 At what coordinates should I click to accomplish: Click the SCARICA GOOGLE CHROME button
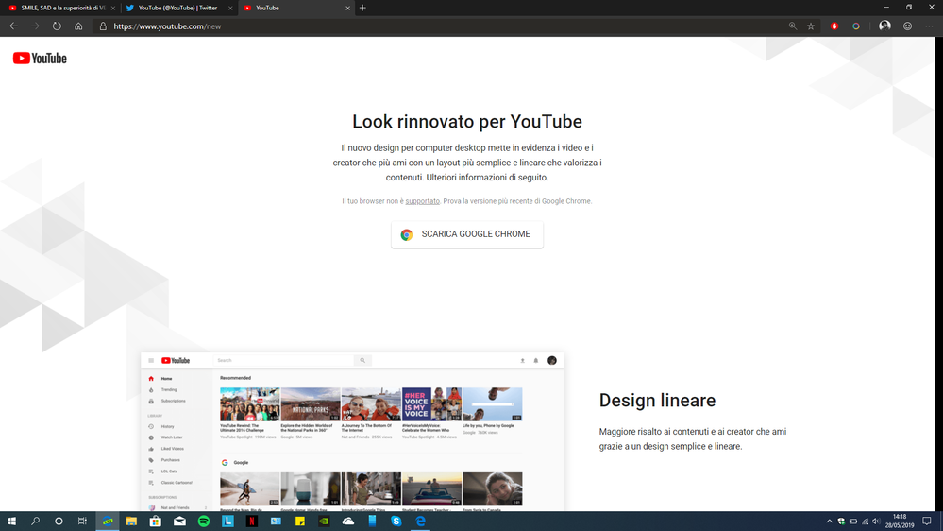click(x=466, y=234)
